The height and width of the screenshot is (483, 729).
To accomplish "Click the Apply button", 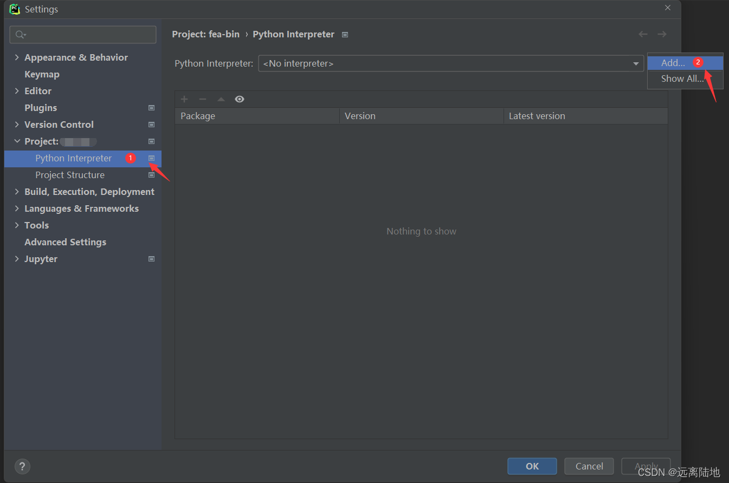I will (x=646, y=466).
